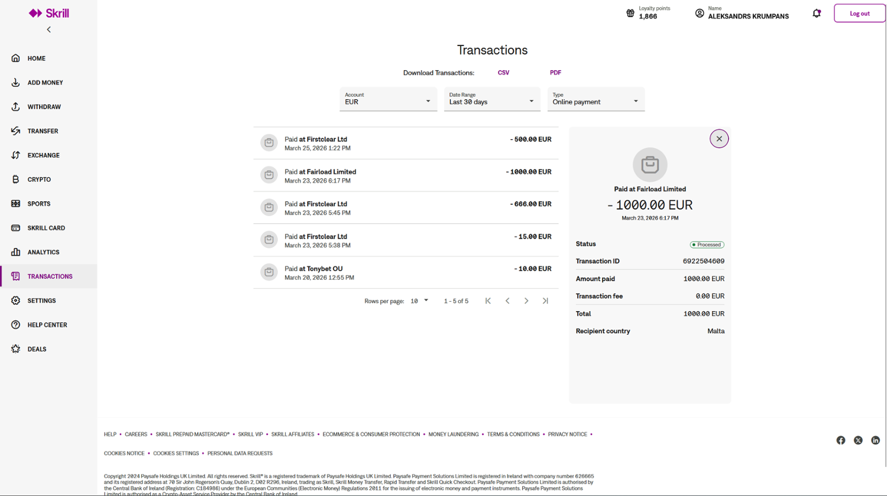Visit the Help Center
The image size is (887, 496).
(48, 325)
